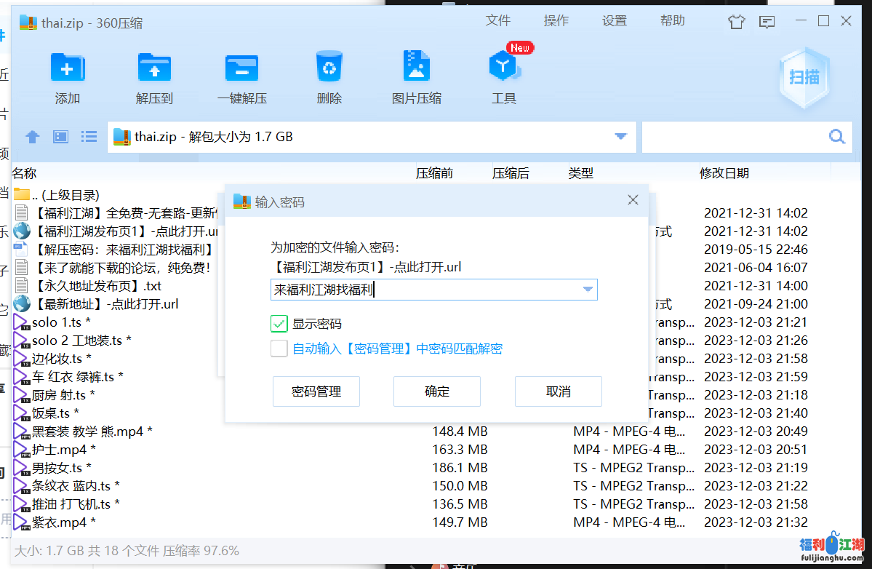Click the 密码管理 password manager button
This screenshot has width=872, height=569.
(316, 391)
